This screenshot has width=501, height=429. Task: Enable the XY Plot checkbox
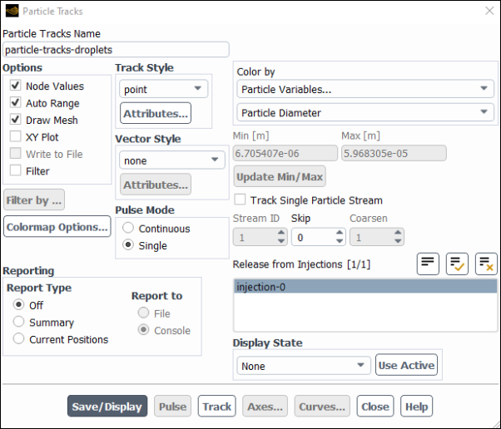[x=15, y=136]
